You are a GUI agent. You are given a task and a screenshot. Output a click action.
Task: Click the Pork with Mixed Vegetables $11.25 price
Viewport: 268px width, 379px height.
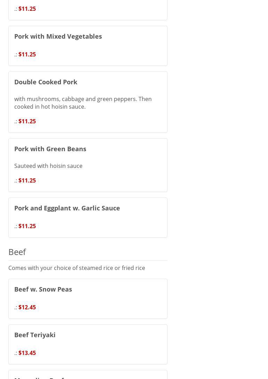[27, 54]
